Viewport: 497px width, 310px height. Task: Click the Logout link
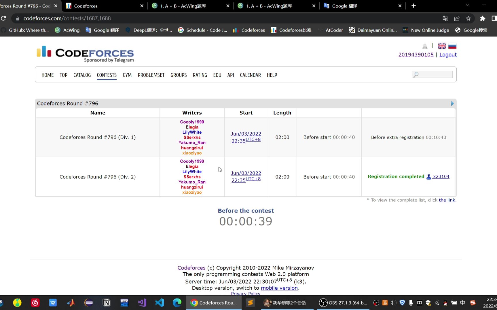(448, 55)
